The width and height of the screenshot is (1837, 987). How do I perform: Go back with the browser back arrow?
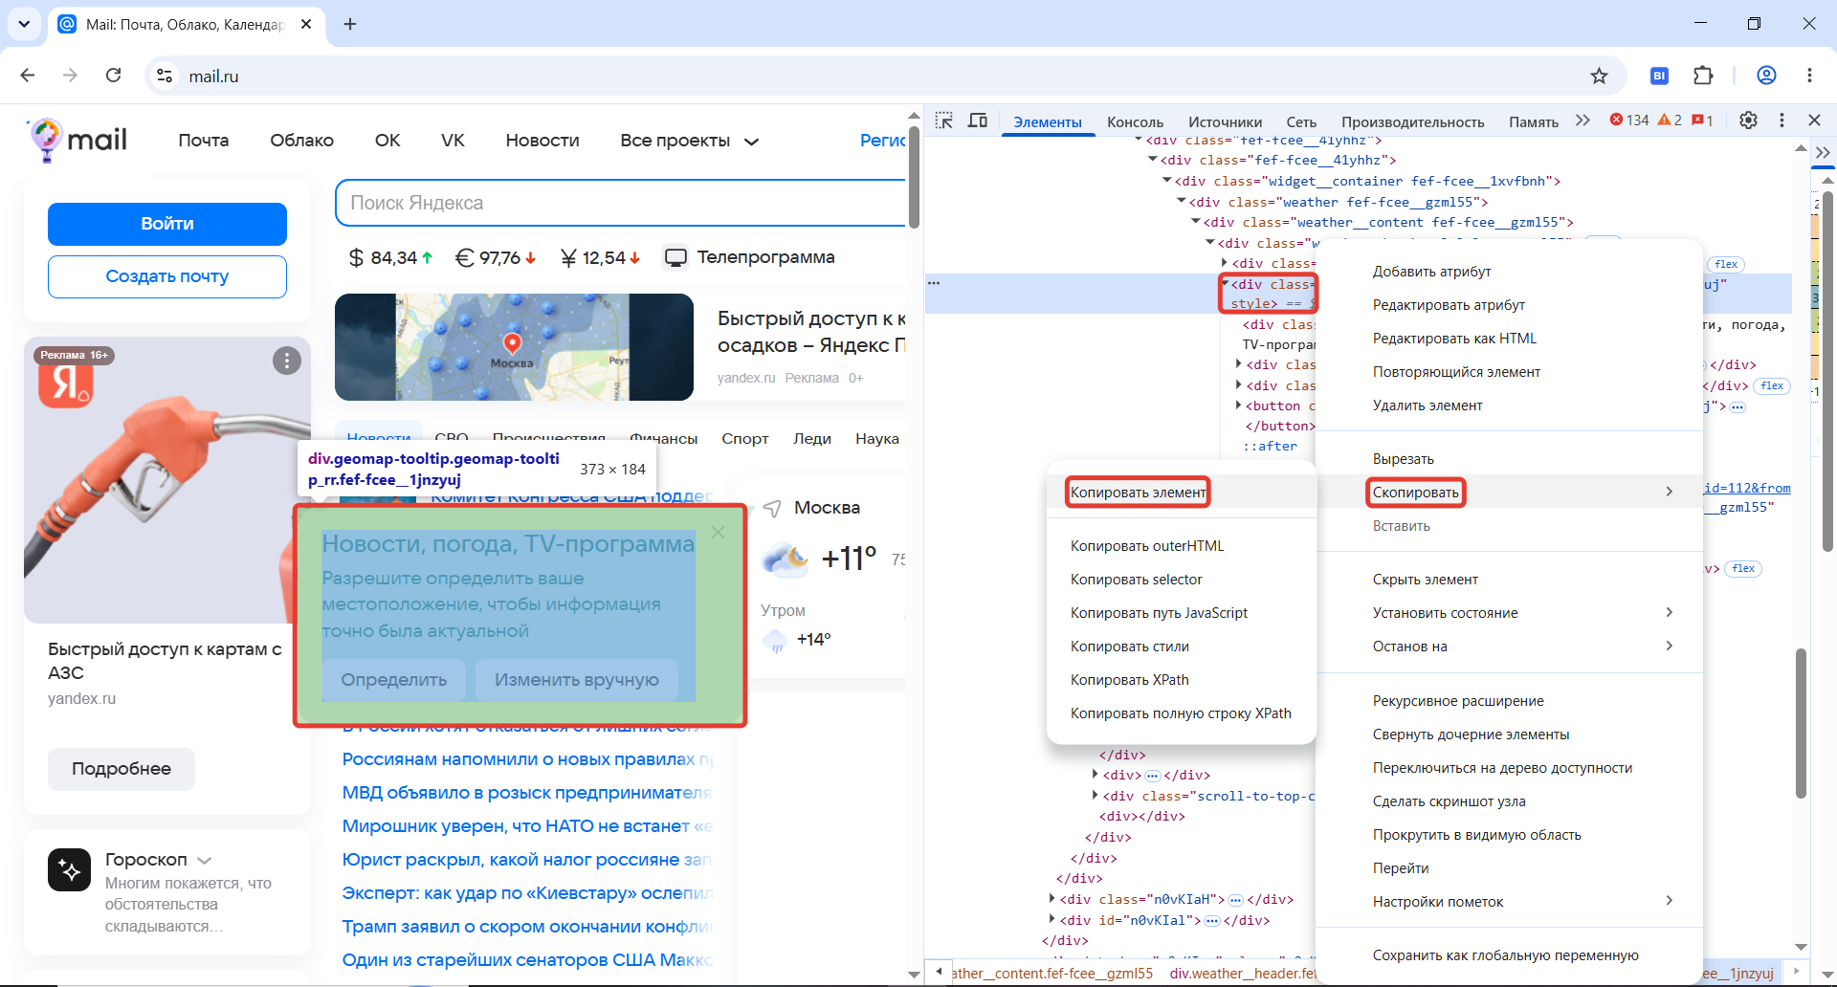point(28,76)
